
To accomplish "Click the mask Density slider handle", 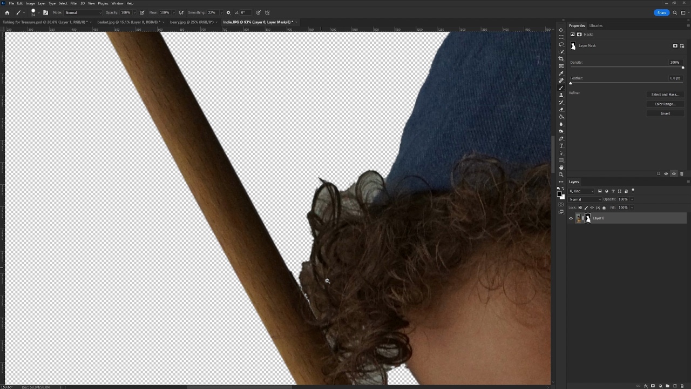I will pos(682,67).
